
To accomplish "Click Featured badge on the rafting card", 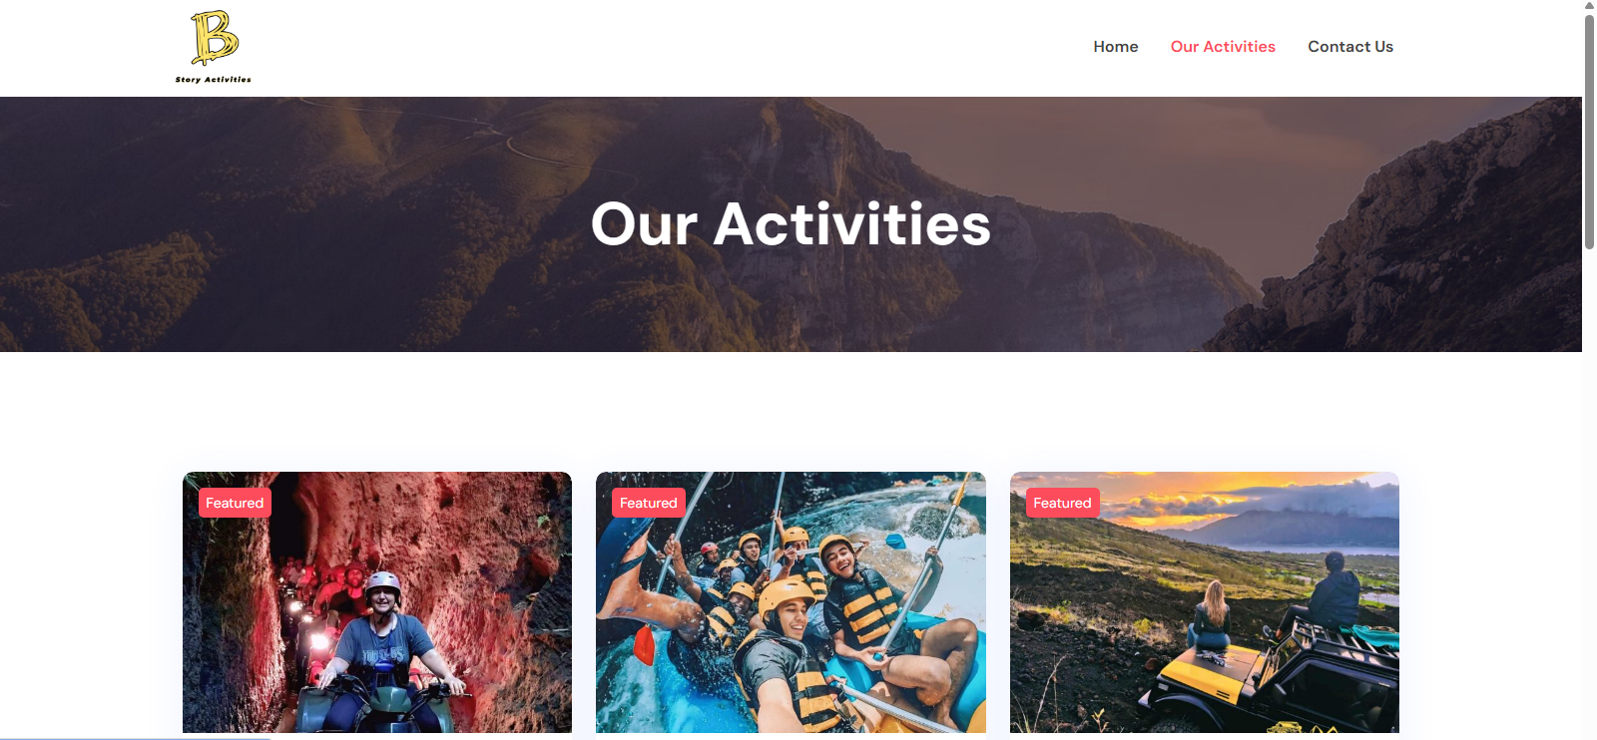I will 648,503.
